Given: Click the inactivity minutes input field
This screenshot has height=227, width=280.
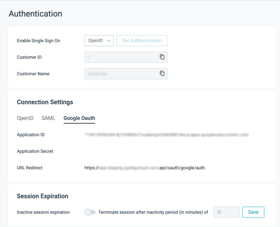Looking at the screenshot, I should 226,212.
